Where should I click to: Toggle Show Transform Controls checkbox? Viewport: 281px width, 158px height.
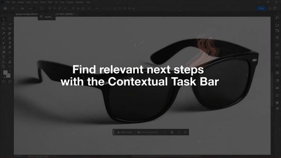pyautogui.click(x=42, y=8)
